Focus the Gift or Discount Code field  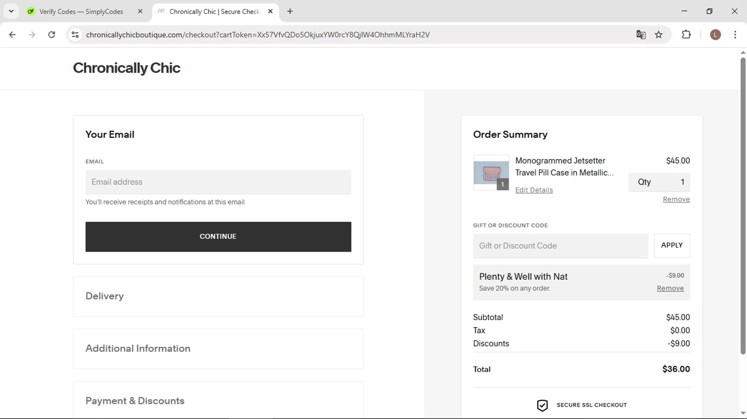point(560,246)
